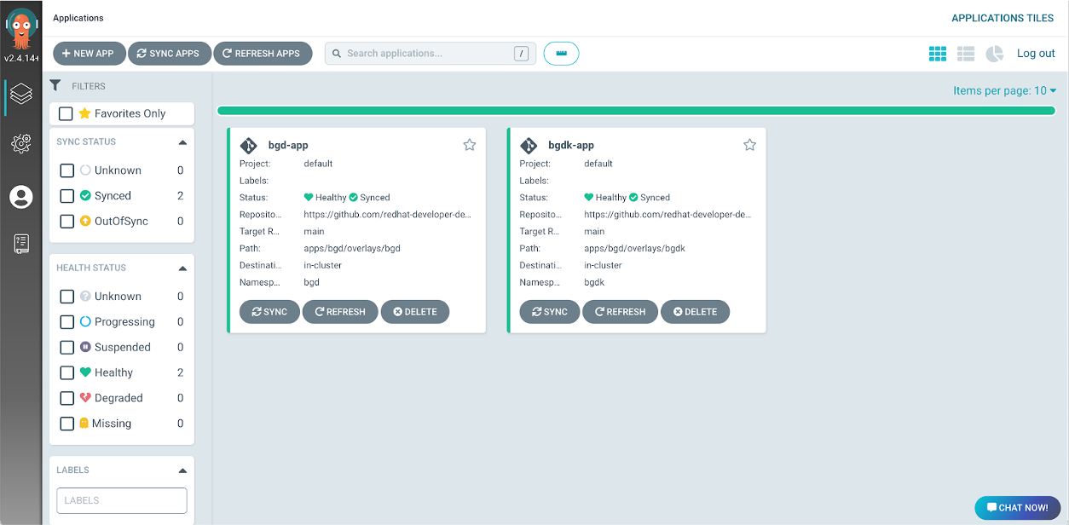Open the bgd-app title
Viewport: 1069px width, 525px height.
click(288, 146)
